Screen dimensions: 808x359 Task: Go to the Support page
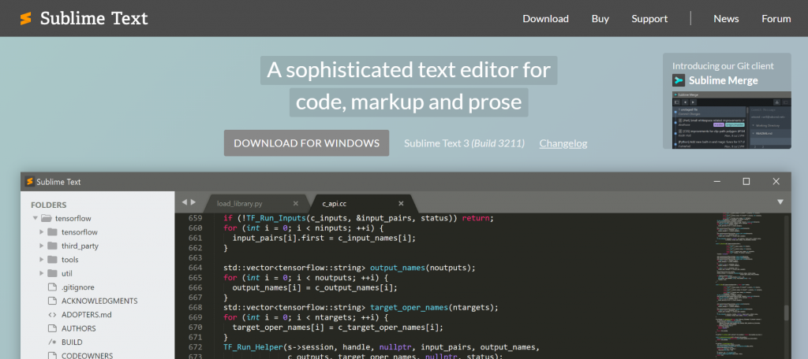tap(649, 19)
